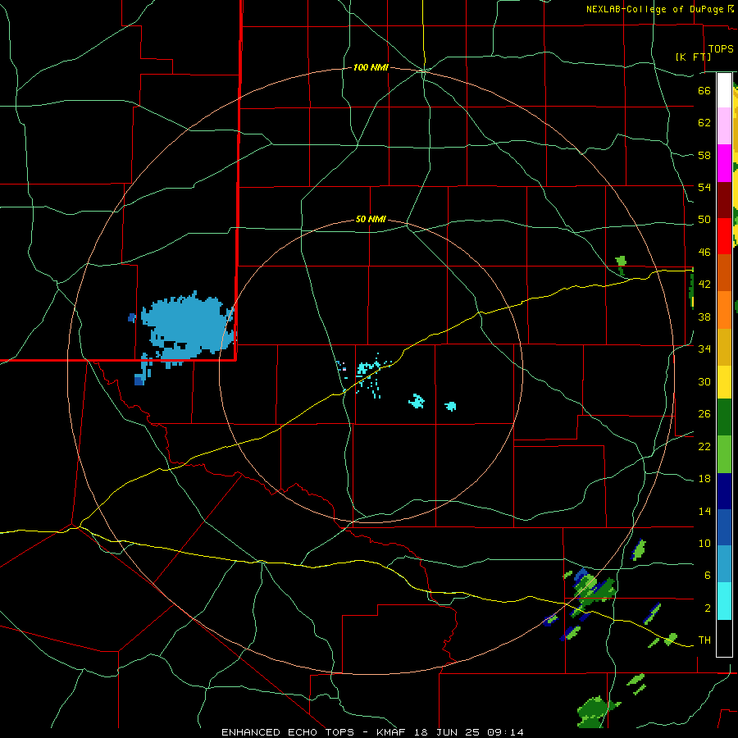
Task: Click the 22 value on the legend
Action: [704, 447]
